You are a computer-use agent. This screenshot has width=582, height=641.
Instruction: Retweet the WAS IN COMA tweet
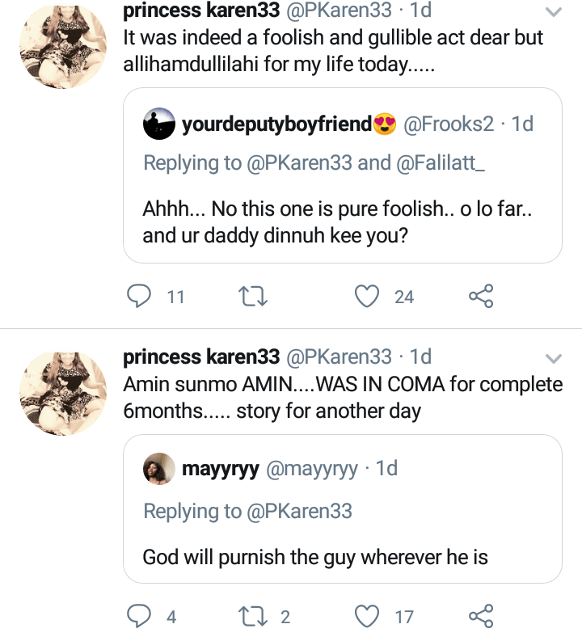point(255,617)
